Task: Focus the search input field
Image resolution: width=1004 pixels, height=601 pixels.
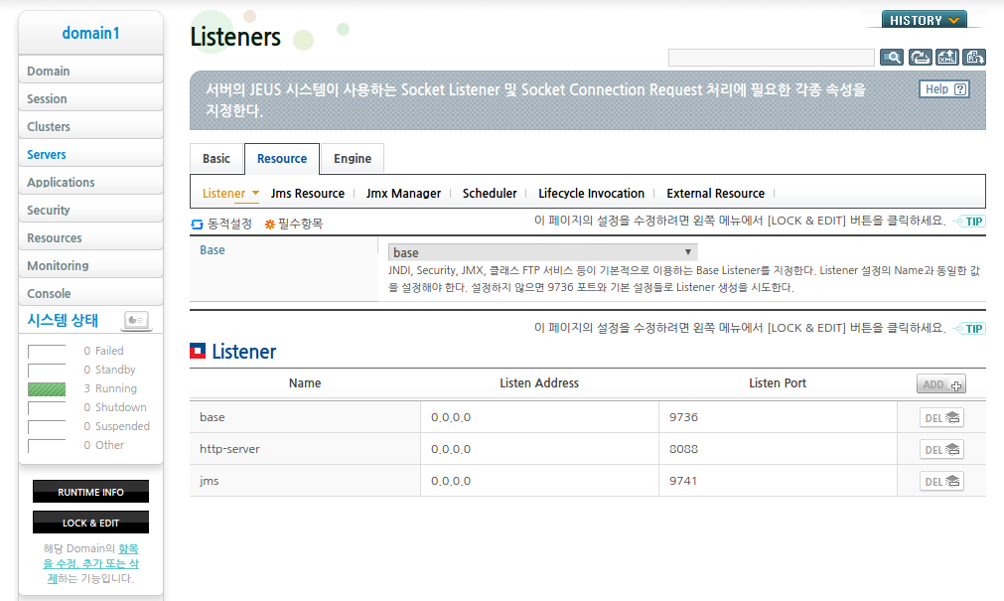Action: [772, 58]
